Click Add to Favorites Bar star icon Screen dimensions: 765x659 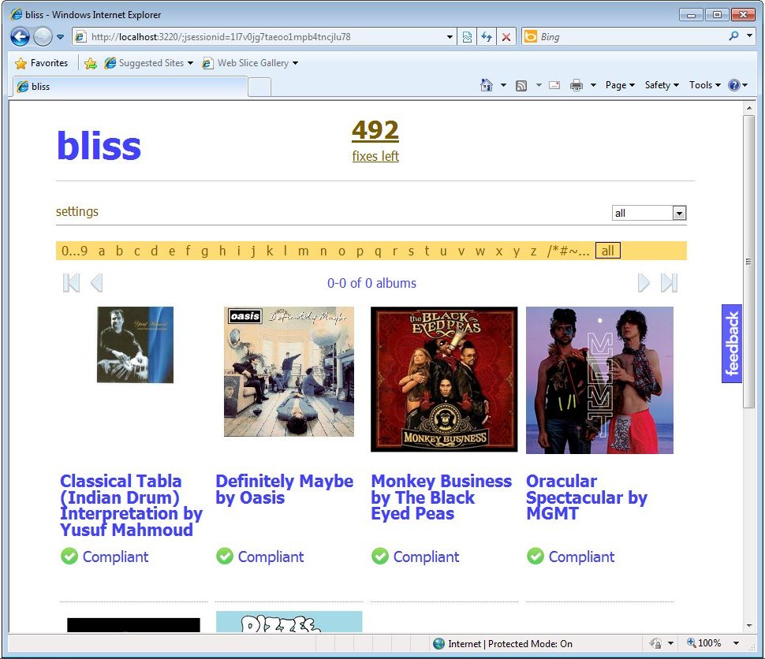coord(90,63)
